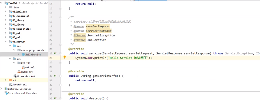Click the index.jsp file icon

click(19, 72)
